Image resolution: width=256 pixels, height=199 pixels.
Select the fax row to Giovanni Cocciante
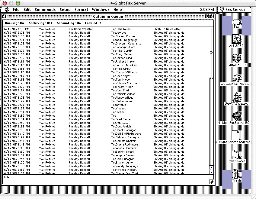tap(106, 44)
